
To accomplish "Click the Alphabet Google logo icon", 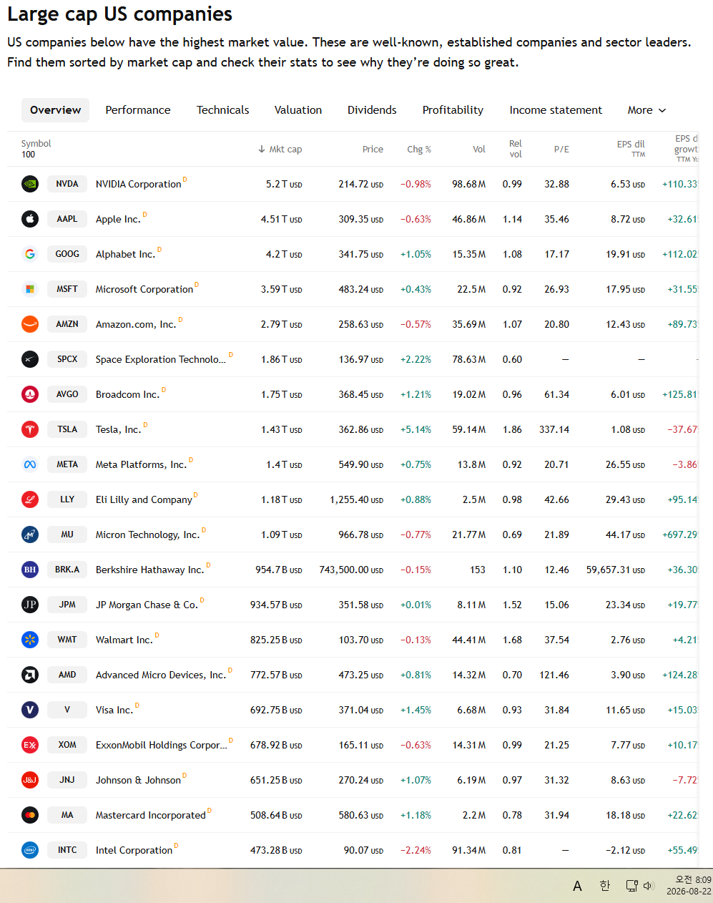I will click(x=30, y=254).
